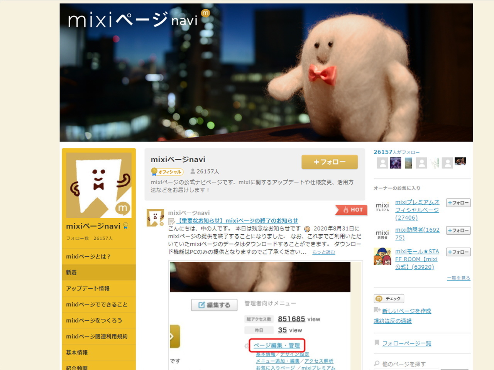This screenshot has height=370, width=494.
Task: Click the フォロー数 26157人 text in sidebar
Action: click(89, 238)
